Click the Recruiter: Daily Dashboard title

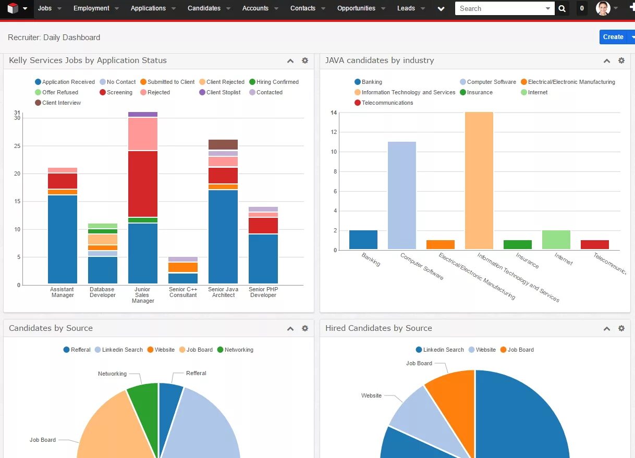pyautogui.click(x=54, y=38)
